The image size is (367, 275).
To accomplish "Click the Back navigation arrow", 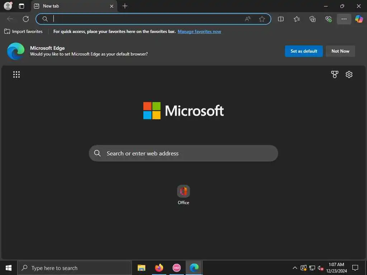I will tap(10, 19).
